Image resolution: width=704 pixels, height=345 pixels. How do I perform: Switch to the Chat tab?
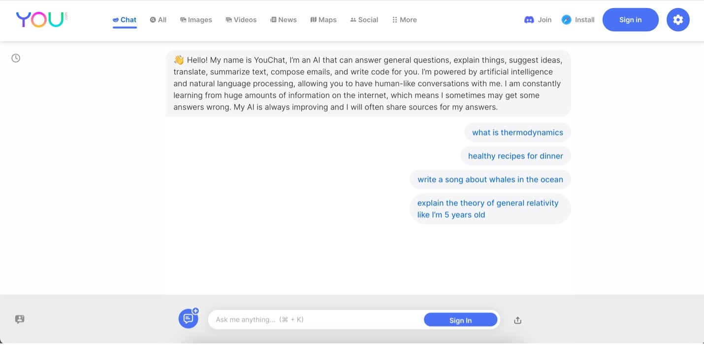click(x=125, y=20)
